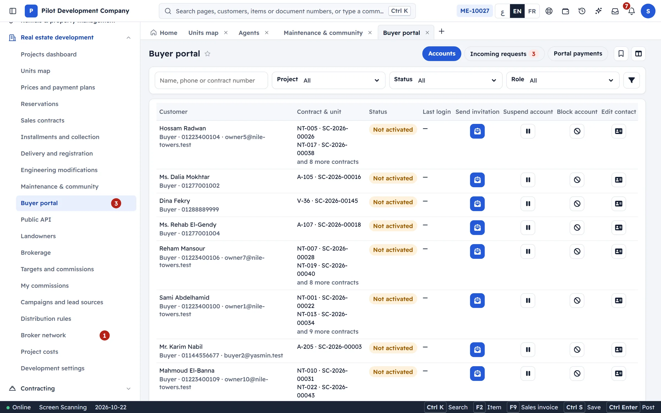Open the notifications bell
This screenshot has height=413, width=661.
tap(632, 11)
